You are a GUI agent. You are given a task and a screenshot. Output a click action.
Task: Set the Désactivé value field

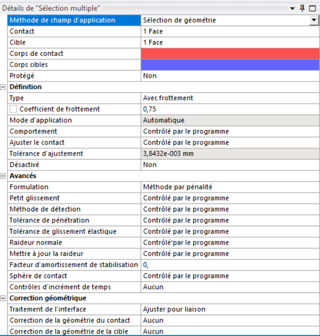coord(230,165)
